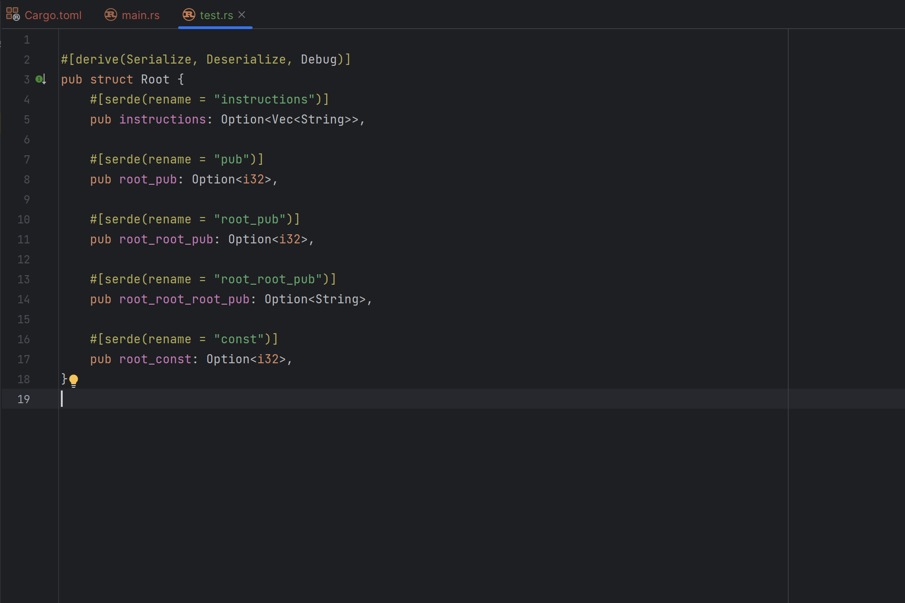The width and height of the screenshot is (905, 603).
Task: Click the Option<Vec<String>> type on line 5
Action: point(289,119)
